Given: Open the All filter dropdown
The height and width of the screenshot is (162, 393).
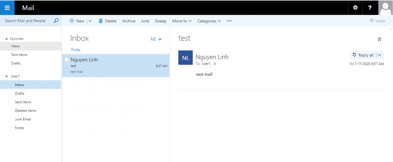Looking at the screenshot, I should [156, 39].
